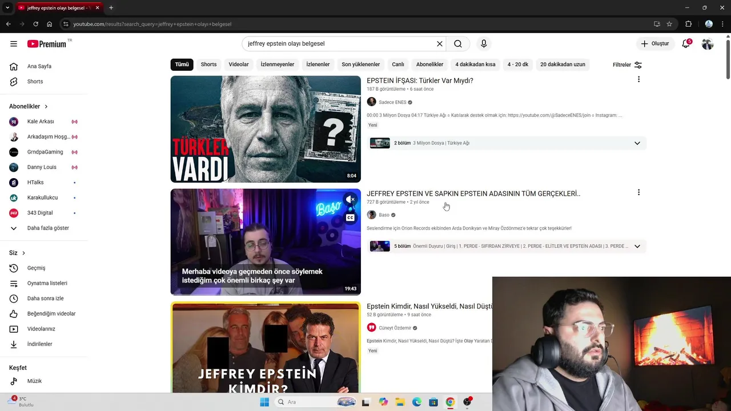Open more options for Baso's video
The image size is (731, 411).
[638, 192]
